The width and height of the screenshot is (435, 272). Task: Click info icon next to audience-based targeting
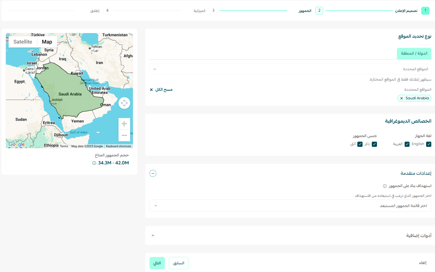point(385,186)
